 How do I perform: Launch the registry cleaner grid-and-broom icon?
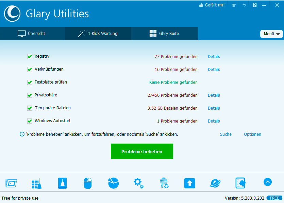pyautogui.click(x=37, y=183)
